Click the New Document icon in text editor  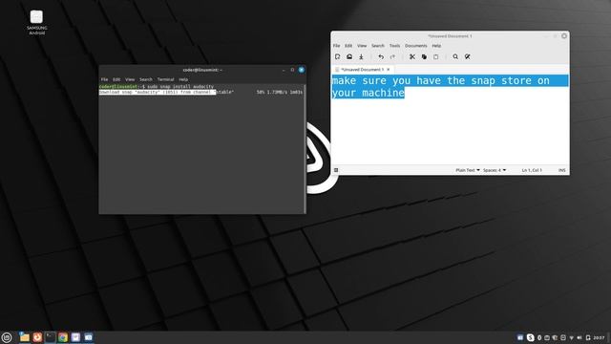(337, 57)
